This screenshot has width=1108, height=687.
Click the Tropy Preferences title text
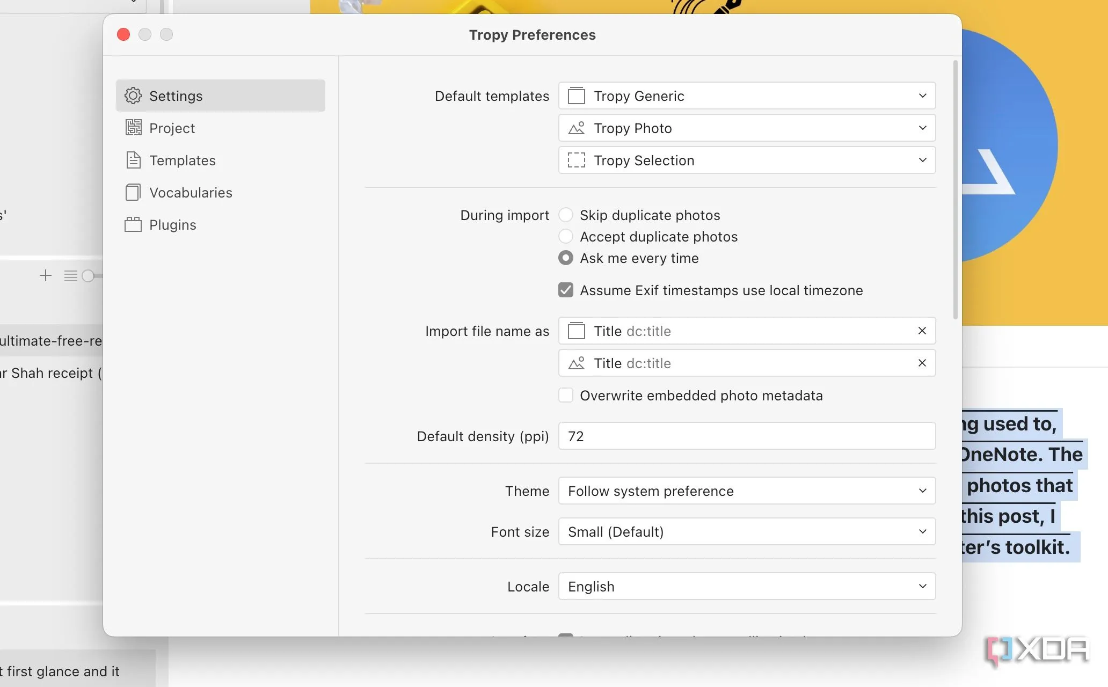(532, 34)
